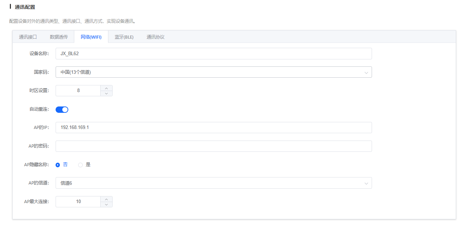Click the 时区设置 number field
Screen dimensions: 473x227
[78, 91]
